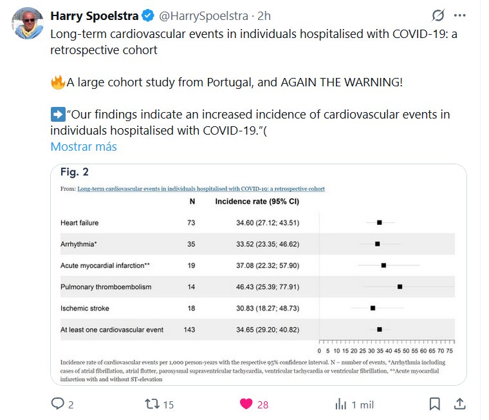
Task: Click the 2h post timestamp
Action: (x=264, y=15)
